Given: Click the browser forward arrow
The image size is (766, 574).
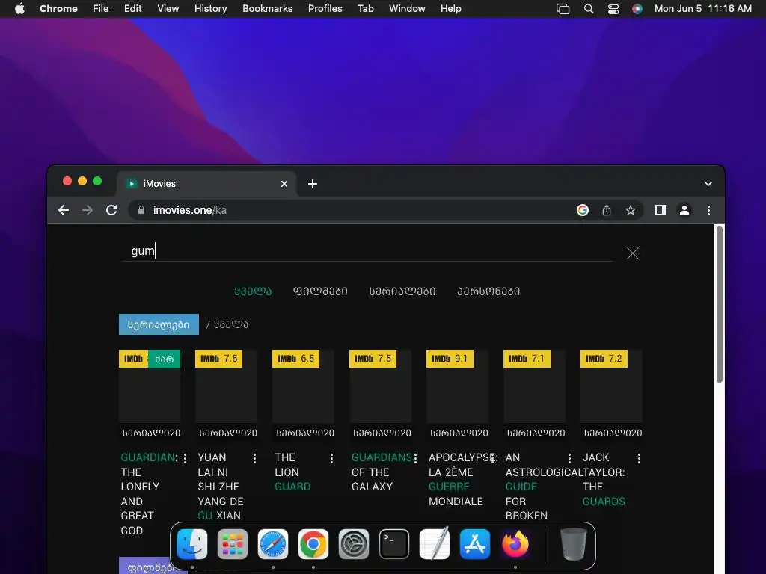Looking at the screenshot, I should coord(88,210).
